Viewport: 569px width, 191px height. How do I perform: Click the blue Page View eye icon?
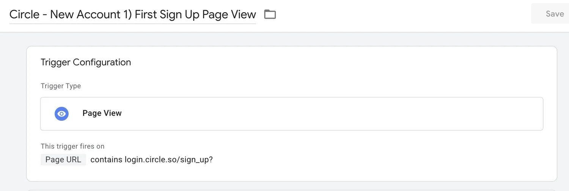(x=61, y=114)
